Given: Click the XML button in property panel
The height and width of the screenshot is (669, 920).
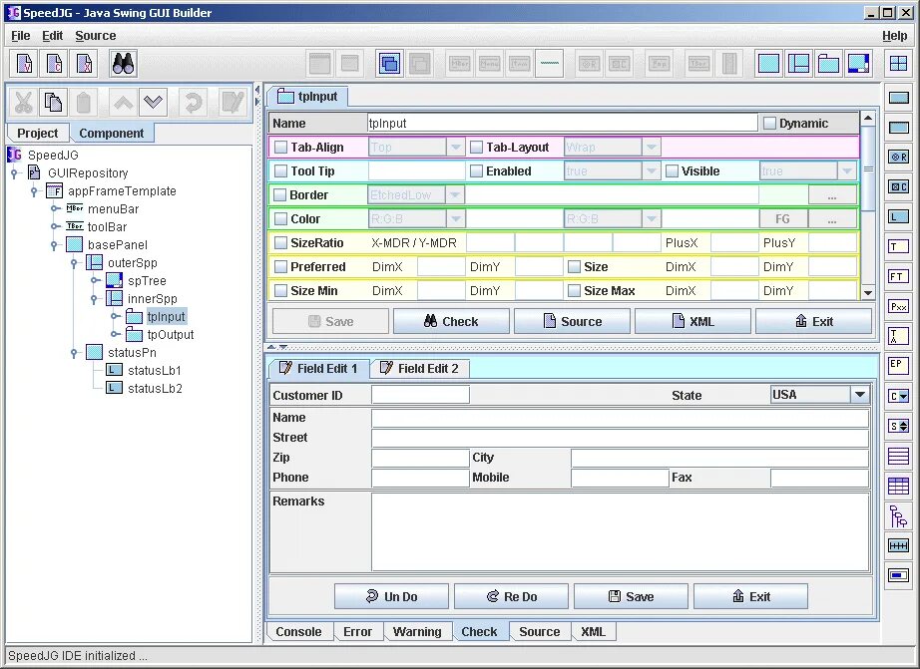Looking at the screenshot, I should coord(692,321).
